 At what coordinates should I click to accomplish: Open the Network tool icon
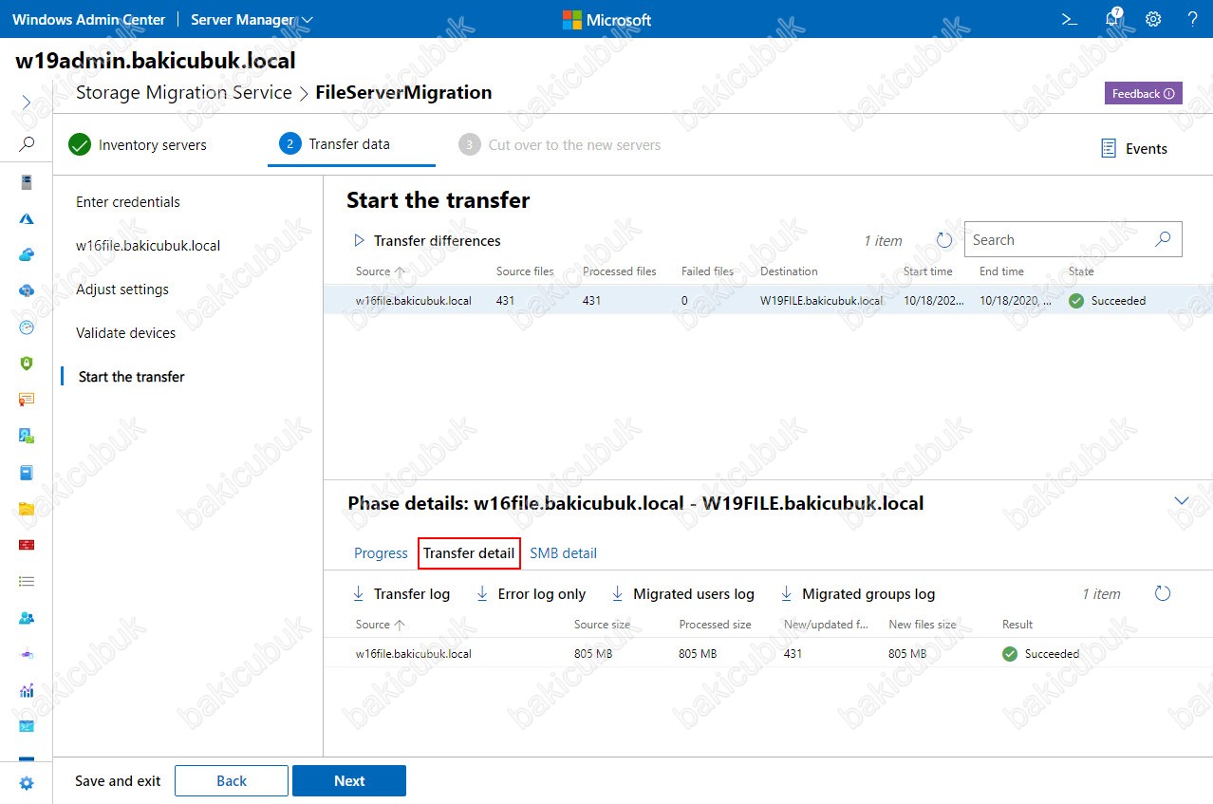pyautogui.click(x=27, y=654)
